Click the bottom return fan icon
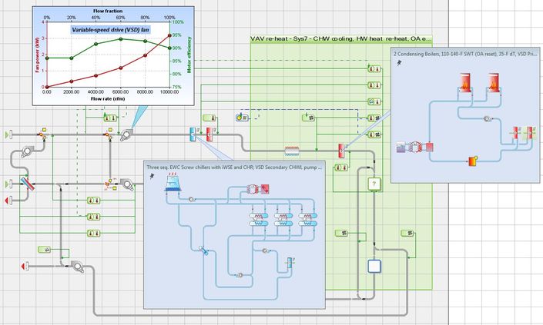The height and width of the screenshot is (325, 543). (x=78, y=267)
